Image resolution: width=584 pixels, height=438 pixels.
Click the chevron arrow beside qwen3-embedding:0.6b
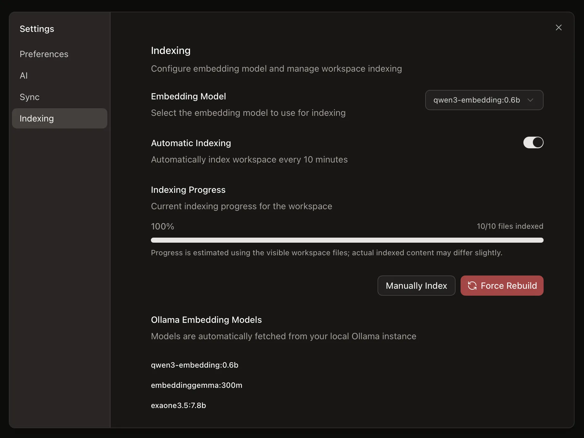(530, 100)
